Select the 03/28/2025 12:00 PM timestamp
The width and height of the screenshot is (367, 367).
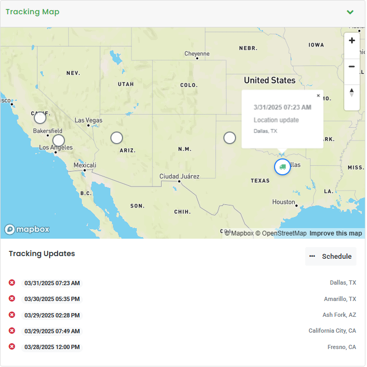coord(52,347)
